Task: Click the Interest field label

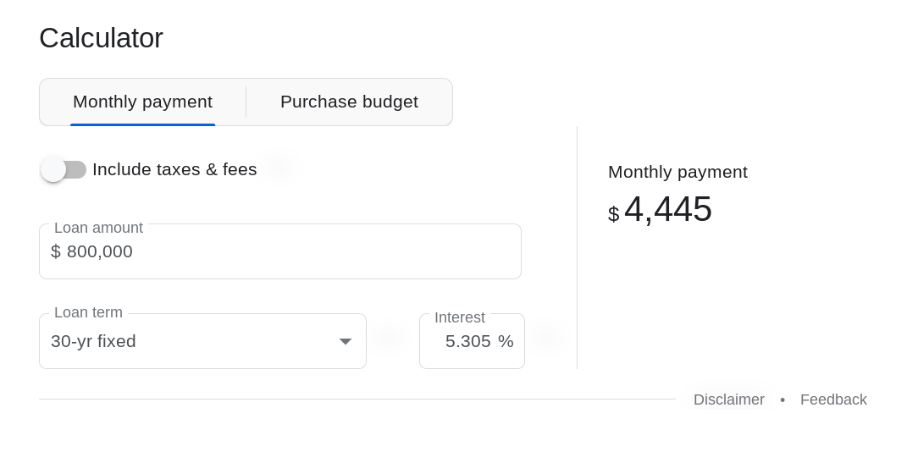Action: tap(460, 317)
